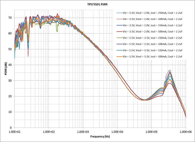
Task: Click the 0 label on the PSRR axis
Action: 11,127
